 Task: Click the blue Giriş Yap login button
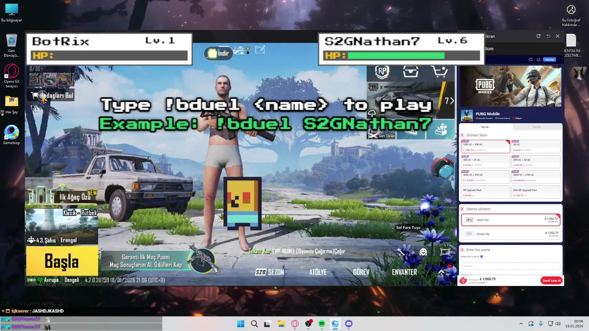549,59
